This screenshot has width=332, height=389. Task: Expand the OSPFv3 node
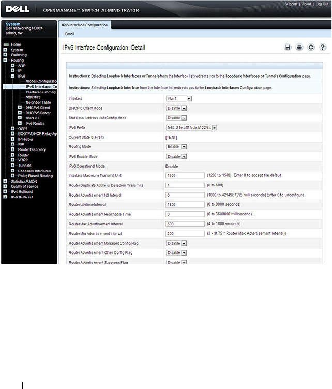tap(20, 118)
